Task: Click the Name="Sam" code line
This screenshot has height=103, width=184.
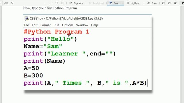Action: coord(43,46)
